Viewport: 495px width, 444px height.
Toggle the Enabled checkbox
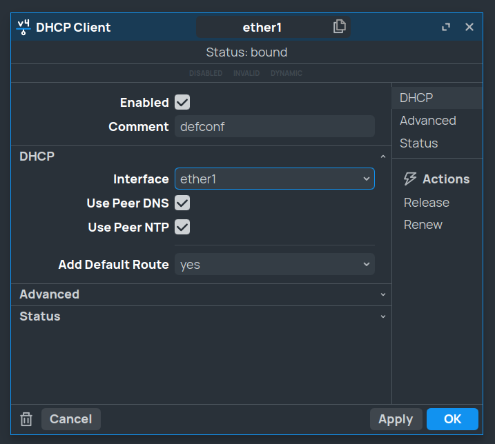[x=182, y=102]
